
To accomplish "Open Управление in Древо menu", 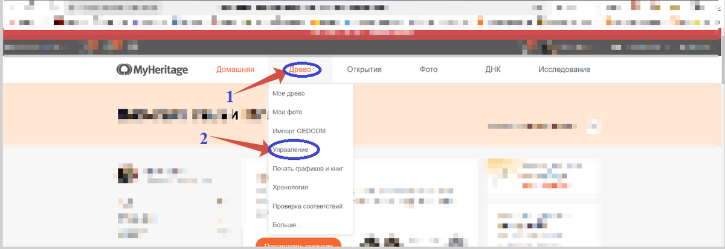I will coord(291,149).
